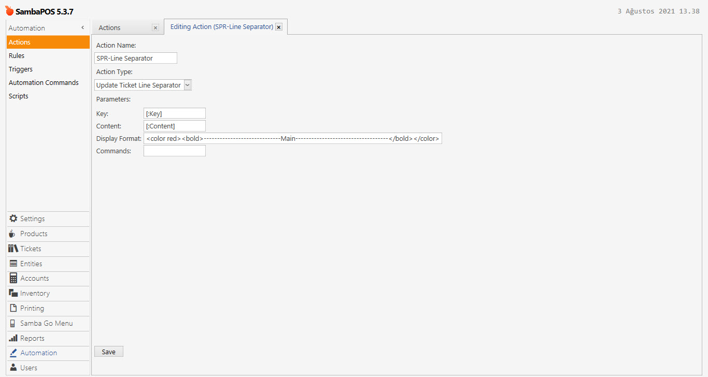
Task: Open the Settings section
Action: tap(48, 219)
